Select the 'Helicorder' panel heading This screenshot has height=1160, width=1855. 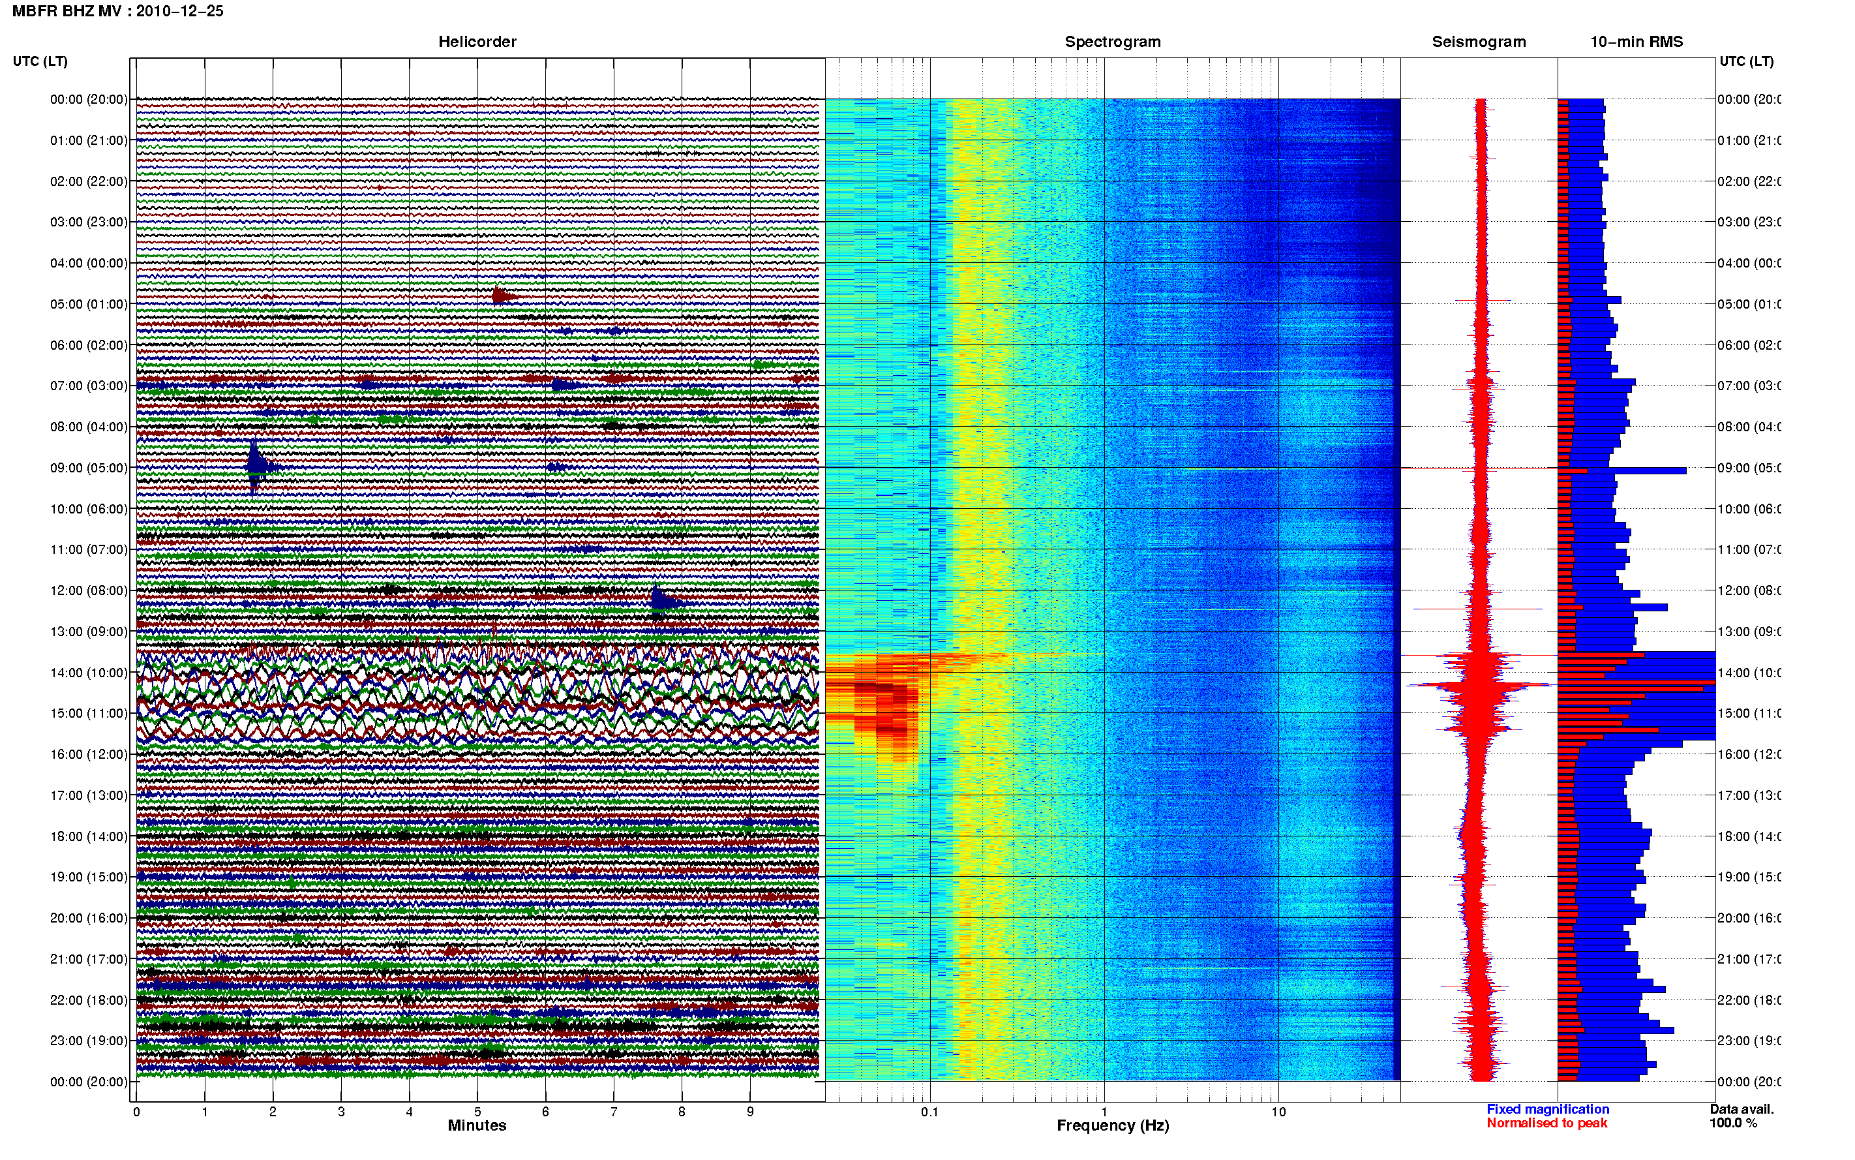(477, 42)
